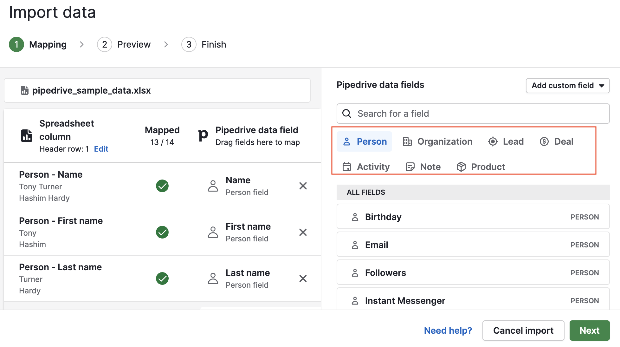The image size is (620, 347).
Task: Switch to the Lead fields tab
Action: tap(506, 141)
